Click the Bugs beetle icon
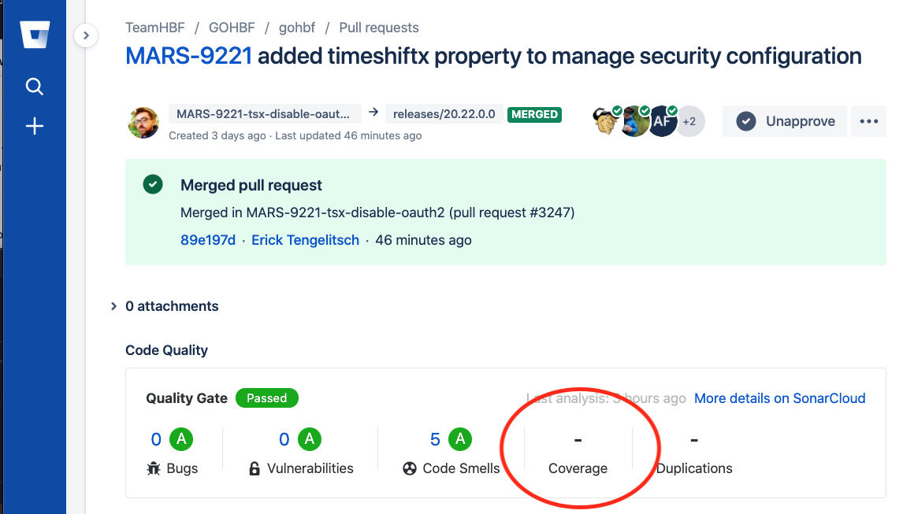Viewport: 914px width, 514px height. pyautogui.click(x=154, y=468)
